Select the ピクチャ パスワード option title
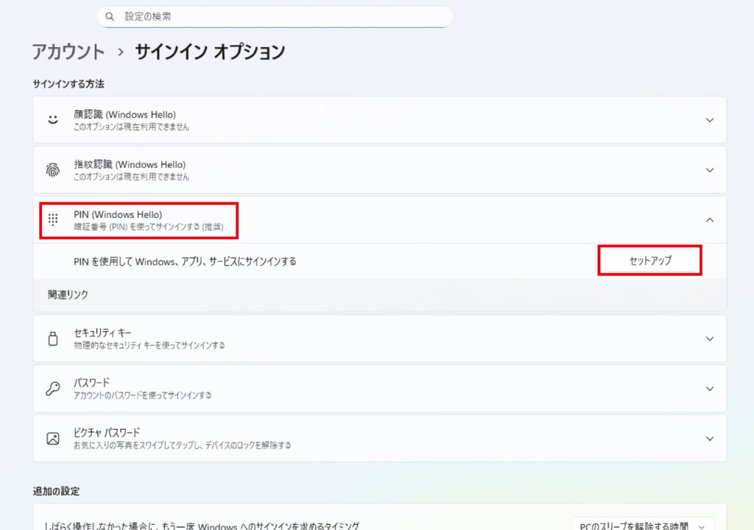This screenshot has height=530, width=754. [107, 432]
